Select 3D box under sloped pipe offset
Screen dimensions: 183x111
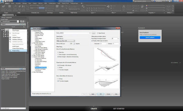(x=58, y=68)
